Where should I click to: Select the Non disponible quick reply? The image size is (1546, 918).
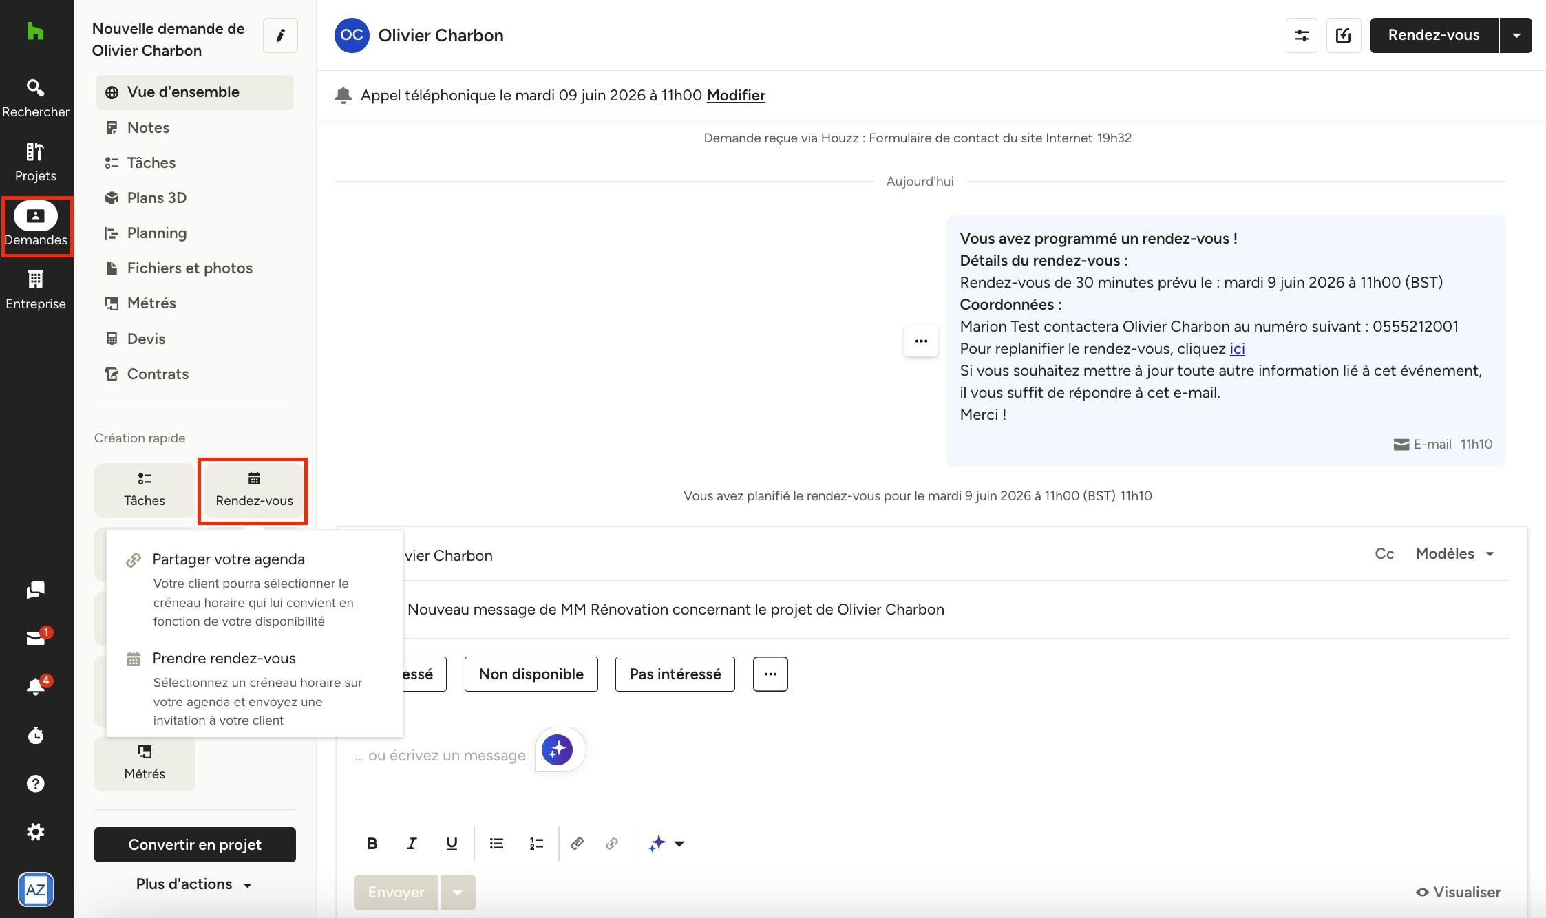[531, 674]
